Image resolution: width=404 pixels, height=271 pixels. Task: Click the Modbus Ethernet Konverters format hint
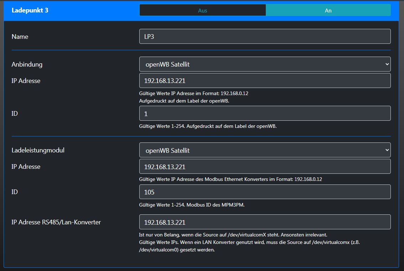click(x=230, y=179)
